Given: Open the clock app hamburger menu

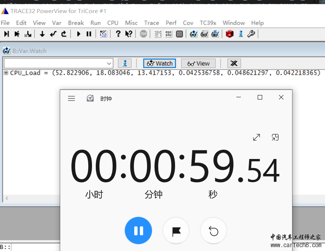Looking at the screenshot, I should tap(71, 98).
